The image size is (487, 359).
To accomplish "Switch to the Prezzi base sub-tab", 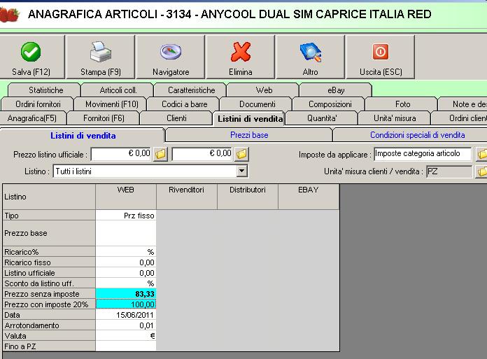I will [x=249, y=135].
